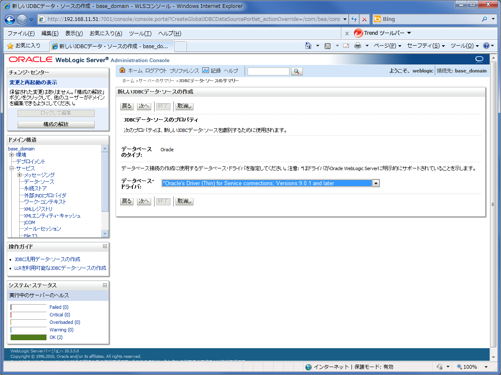The width and height of the screenshot is (501, 375).
Task: Click the upper 次へ button
Action: pyautogui.click(x=144, y=106)
